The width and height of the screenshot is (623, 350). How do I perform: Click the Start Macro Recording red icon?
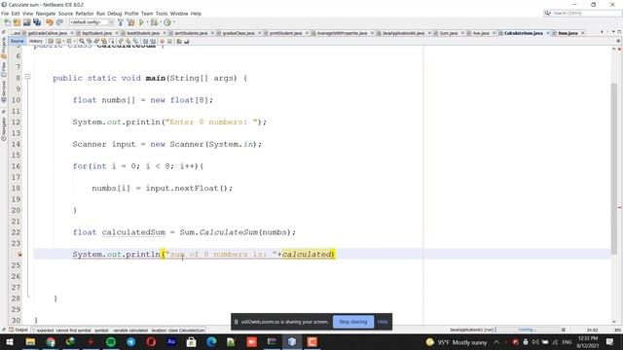[x=162, y=41]
